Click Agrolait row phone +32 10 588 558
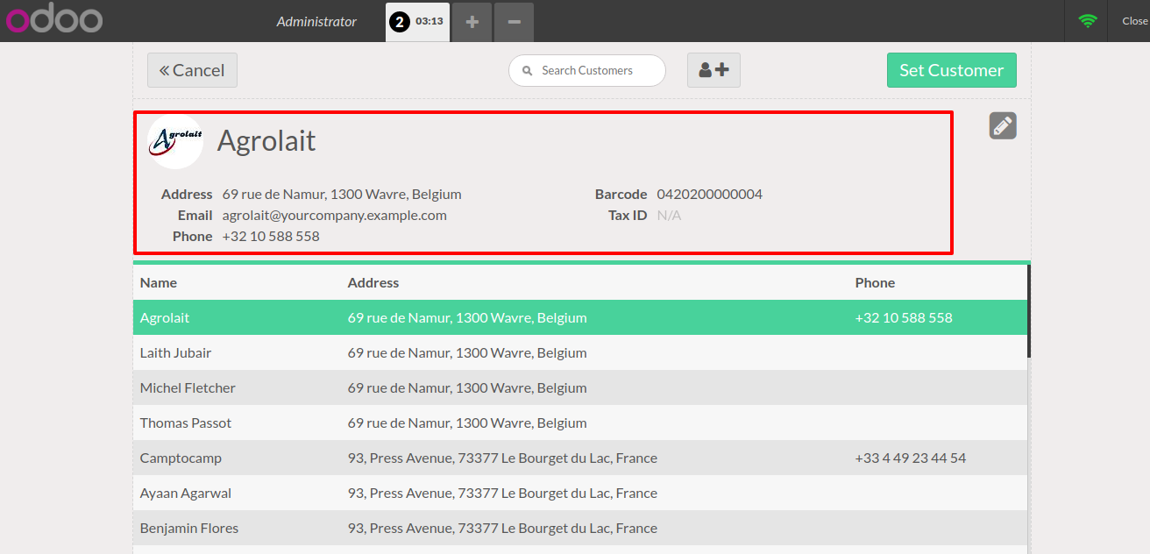1150x554 pixels. tap(904, 317)
